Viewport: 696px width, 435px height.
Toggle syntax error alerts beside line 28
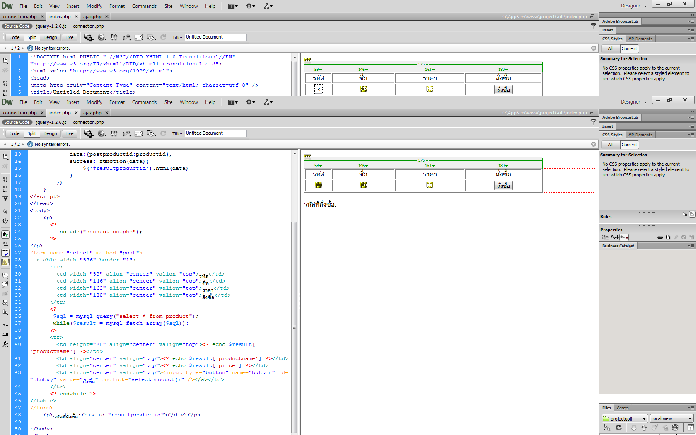tap(5, 262)
